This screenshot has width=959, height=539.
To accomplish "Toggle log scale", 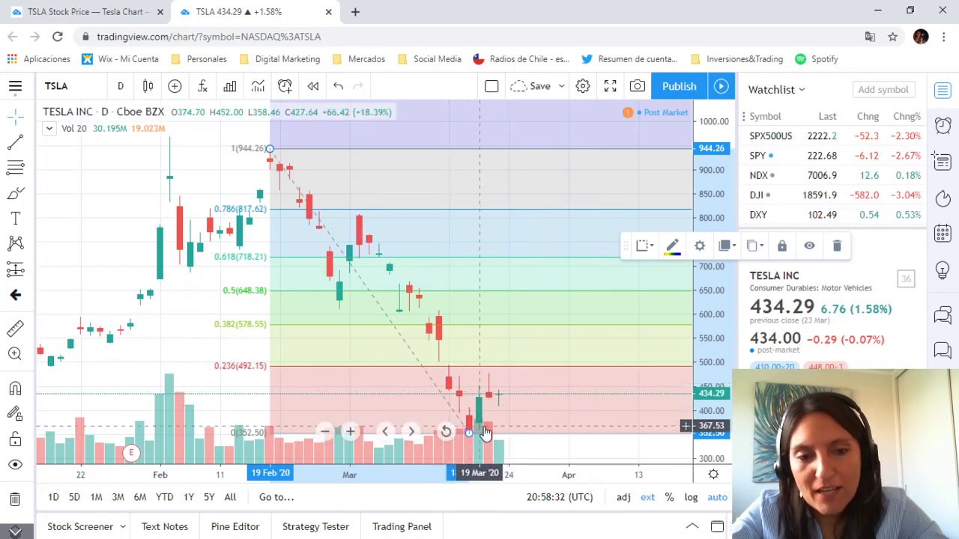I will [691, 497].
